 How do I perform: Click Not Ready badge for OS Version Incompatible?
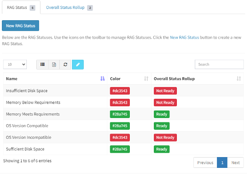165,137
